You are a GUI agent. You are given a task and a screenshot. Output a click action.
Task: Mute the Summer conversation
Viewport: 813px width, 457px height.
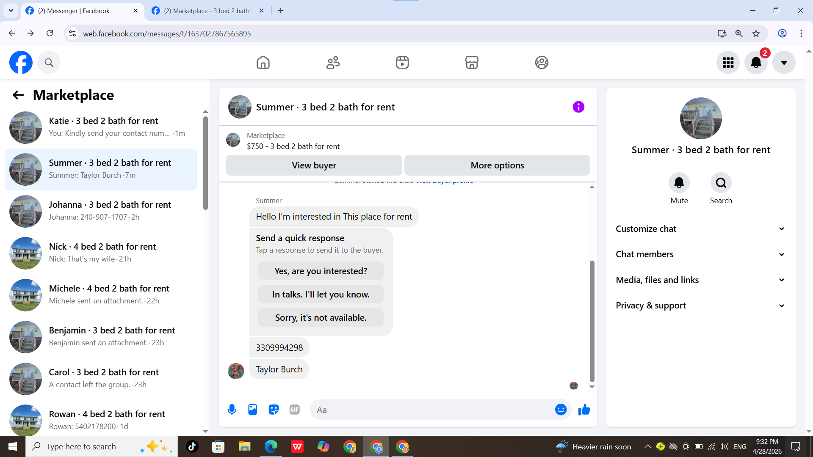(679, 183)
